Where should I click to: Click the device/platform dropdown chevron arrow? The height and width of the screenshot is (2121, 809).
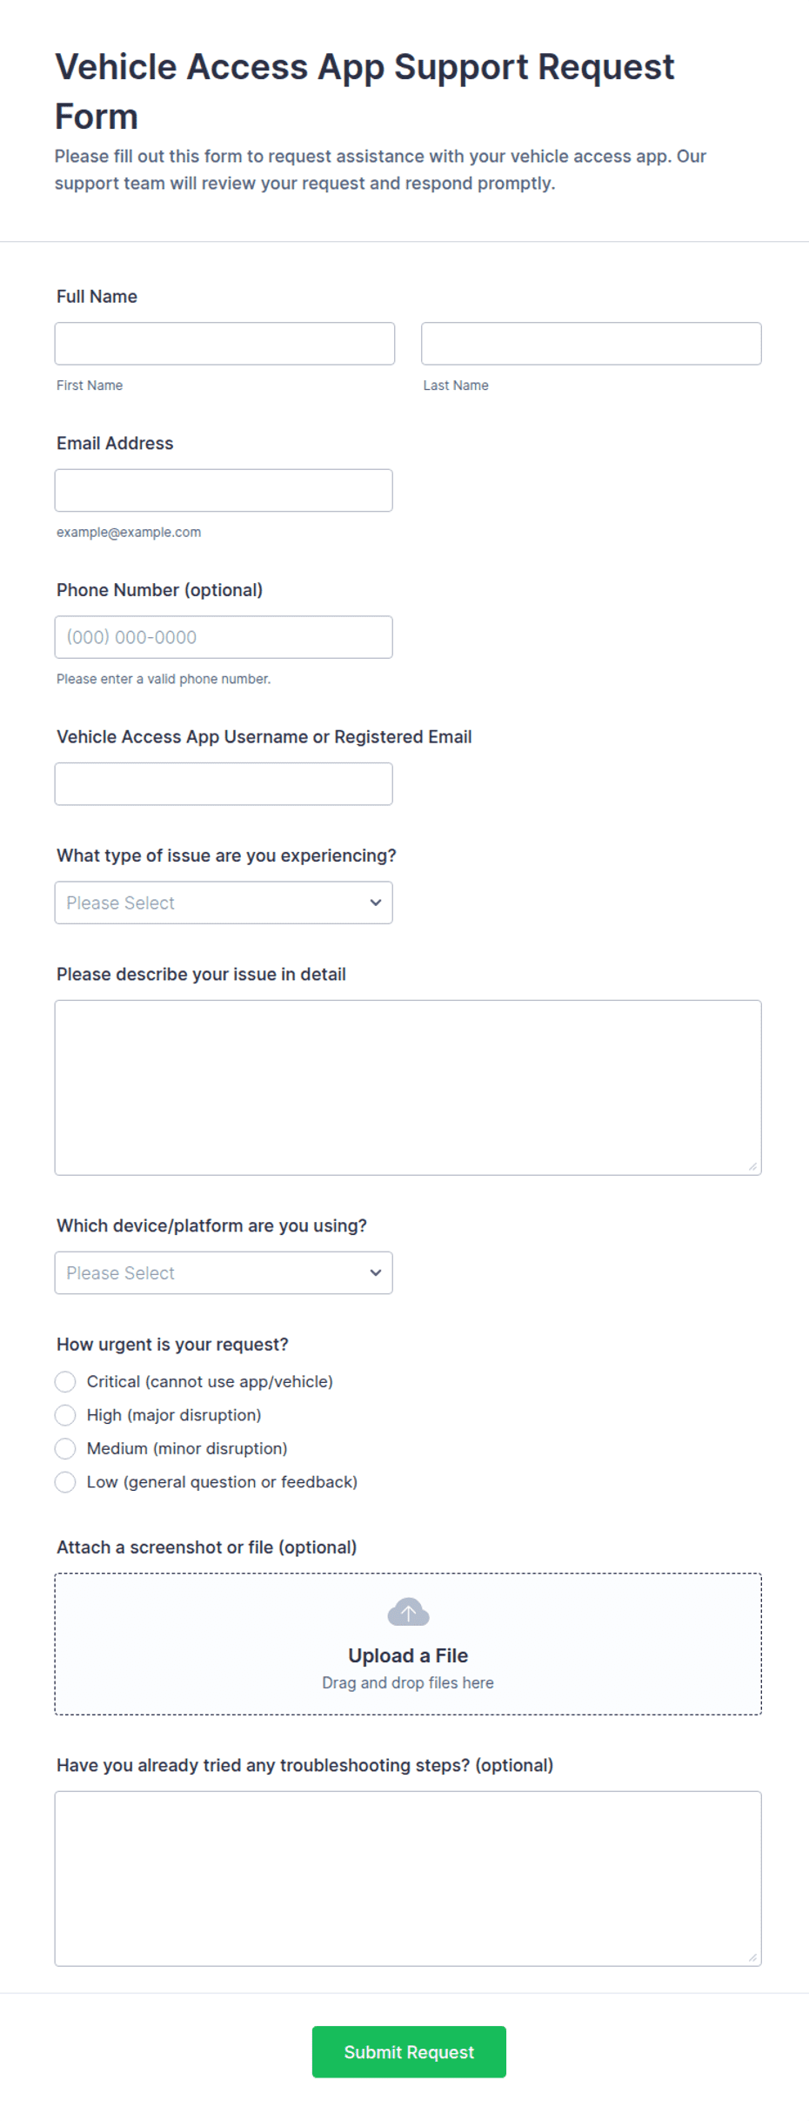(376, 1272)
